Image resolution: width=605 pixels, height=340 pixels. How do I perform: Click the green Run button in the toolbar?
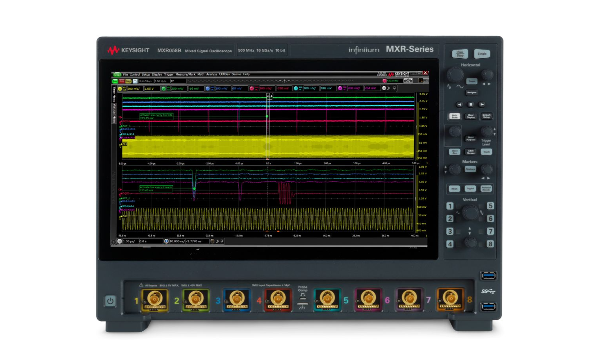pyautogui.click(x=115, y=81)
